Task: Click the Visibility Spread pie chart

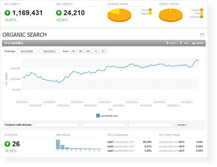Action: click(x=171, y=15)
